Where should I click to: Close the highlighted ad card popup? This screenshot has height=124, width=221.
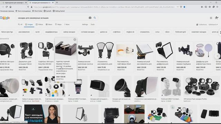(75, 40)
